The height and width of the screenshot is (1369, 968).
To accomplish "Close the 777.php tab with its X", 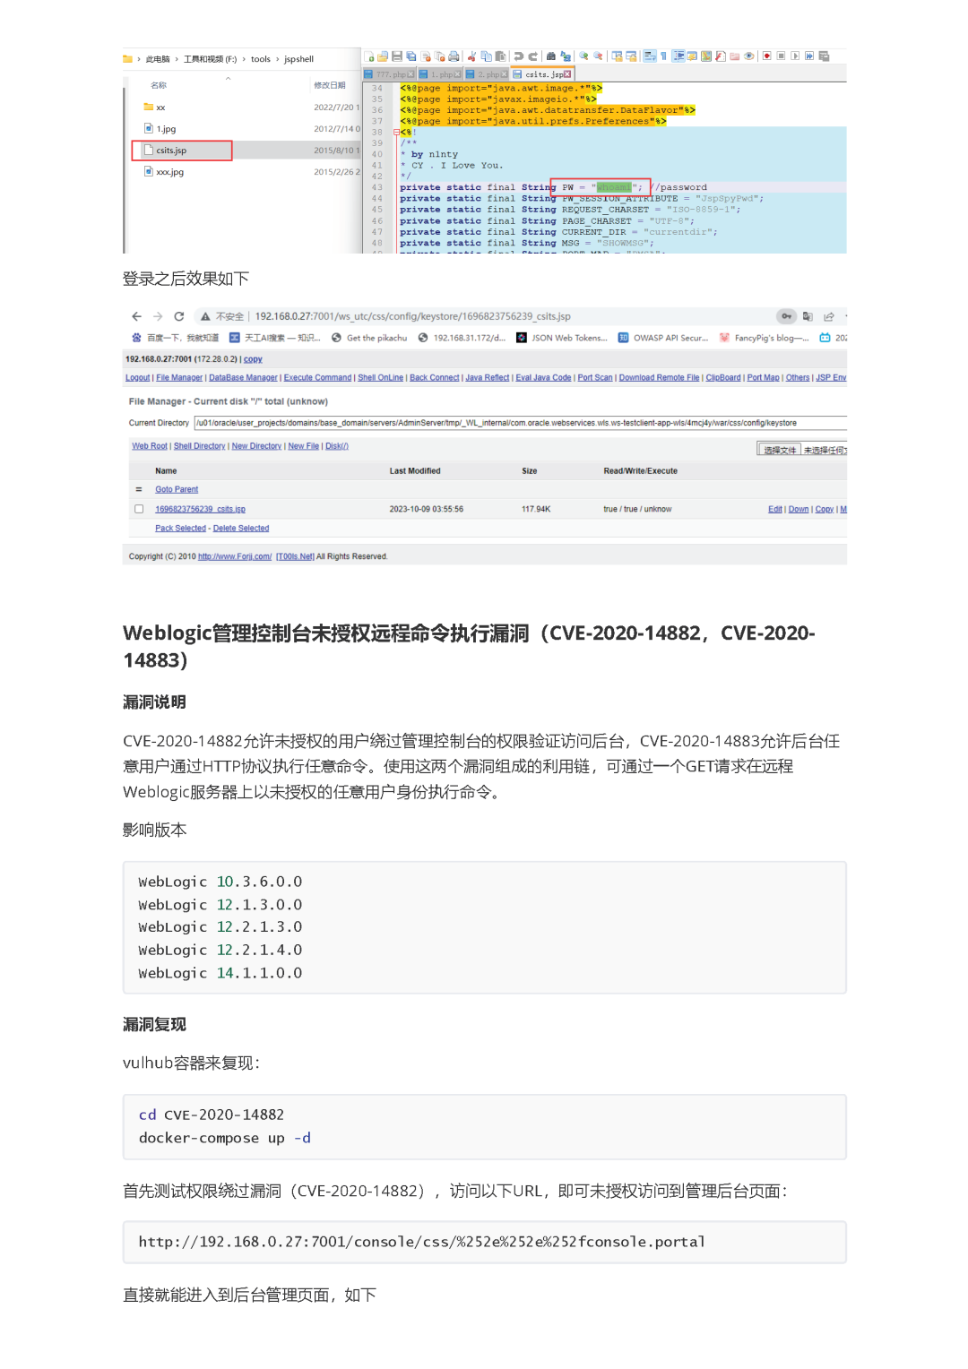I will pos(411,74).
